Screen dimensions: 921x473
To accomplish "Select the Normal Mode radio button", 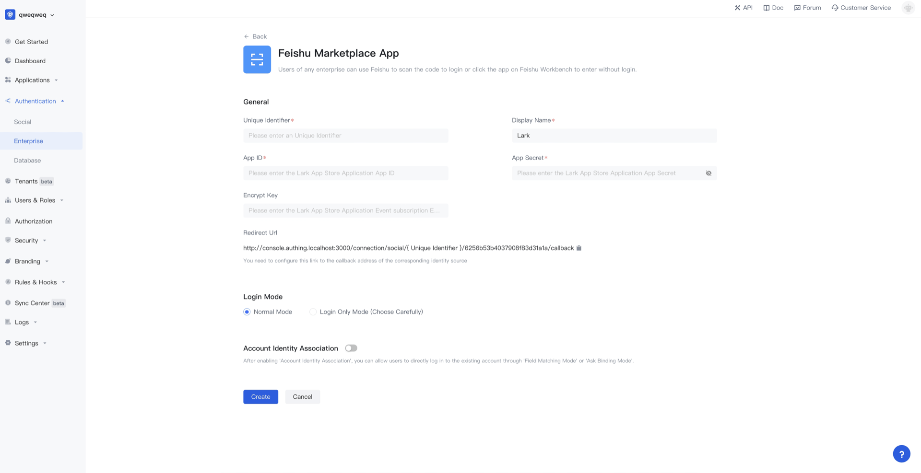I will [x=247, y=312].
